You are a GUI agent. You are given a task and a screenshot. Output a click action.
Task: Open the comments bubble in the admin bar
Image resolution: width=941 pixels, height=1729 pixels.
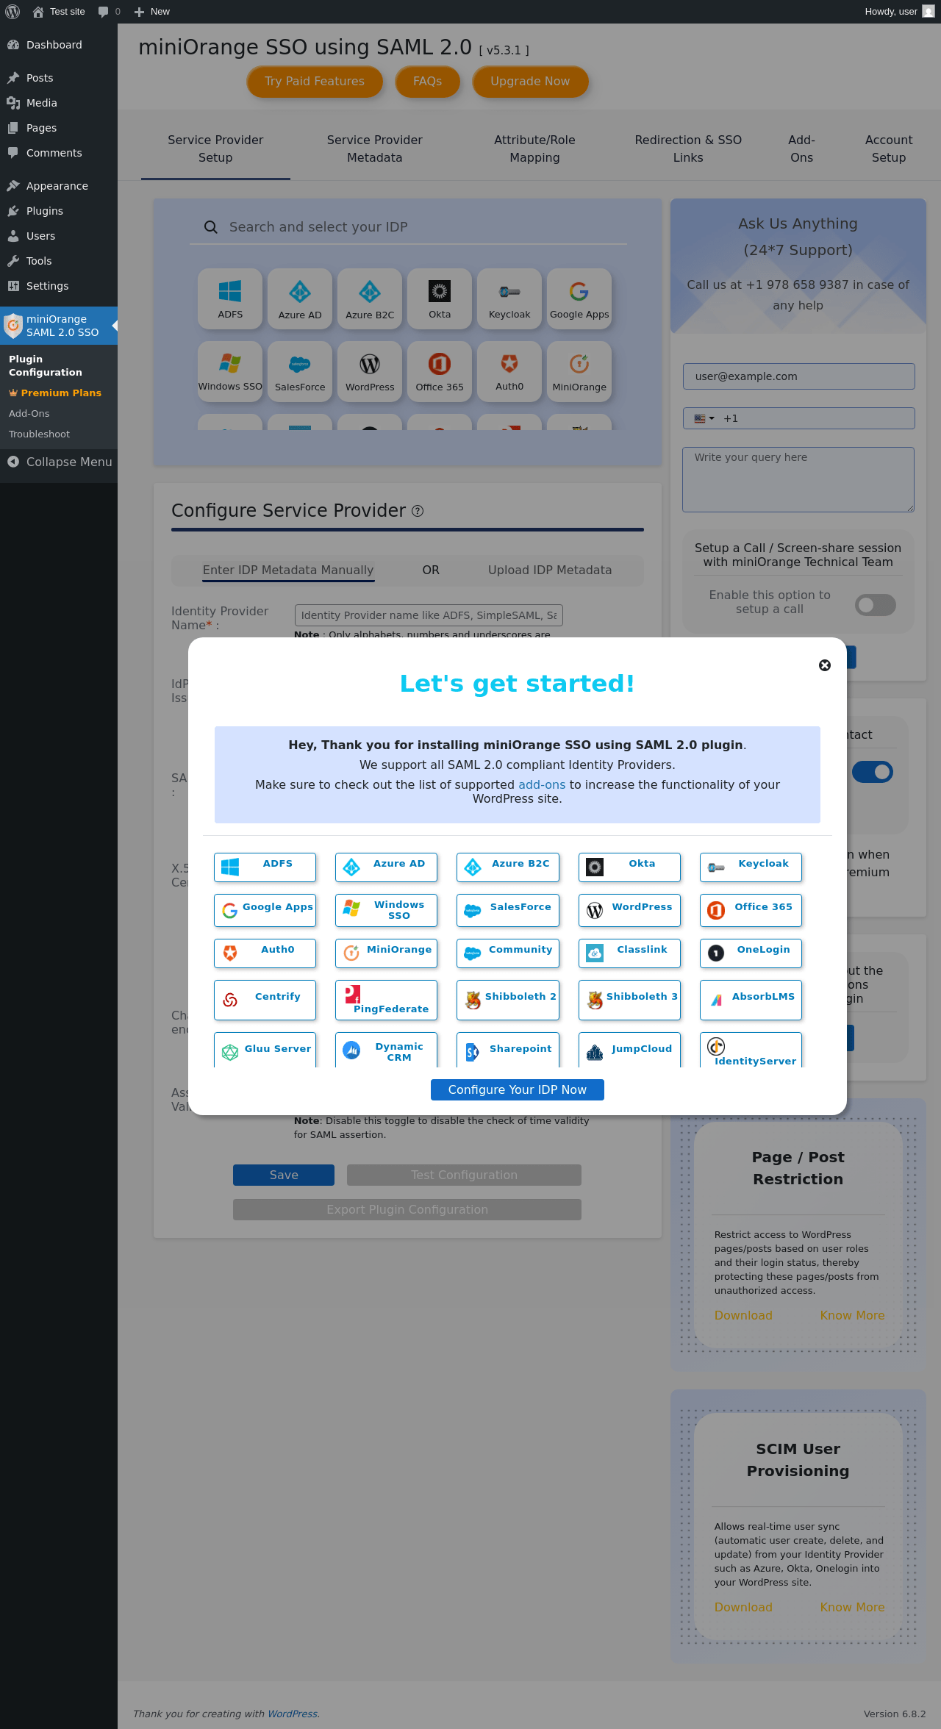(x=109, y=12)
